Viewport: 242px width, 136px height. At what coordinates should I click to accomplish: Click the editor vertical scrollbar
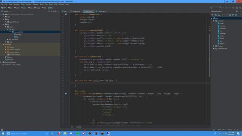(209, 56)
